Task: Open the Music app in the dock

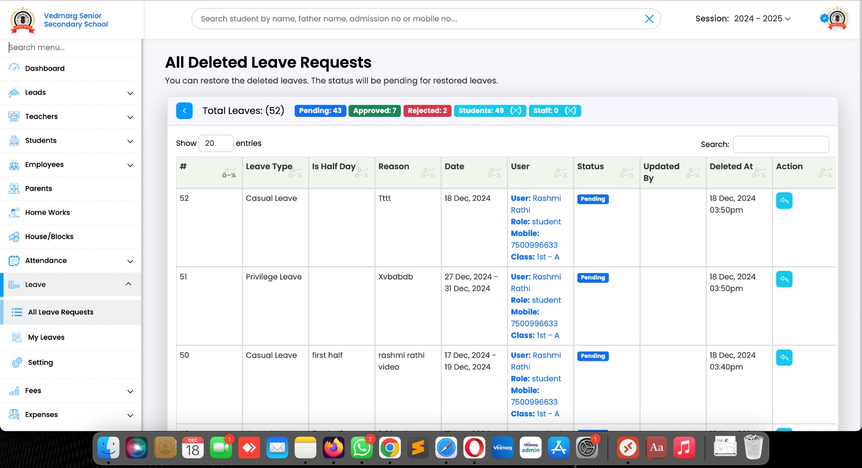Action: (x=684, y=448)
